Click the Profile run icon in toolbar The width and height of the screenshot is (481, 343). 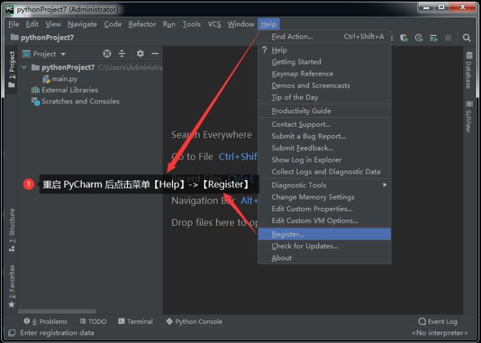(x=419, y=38)
